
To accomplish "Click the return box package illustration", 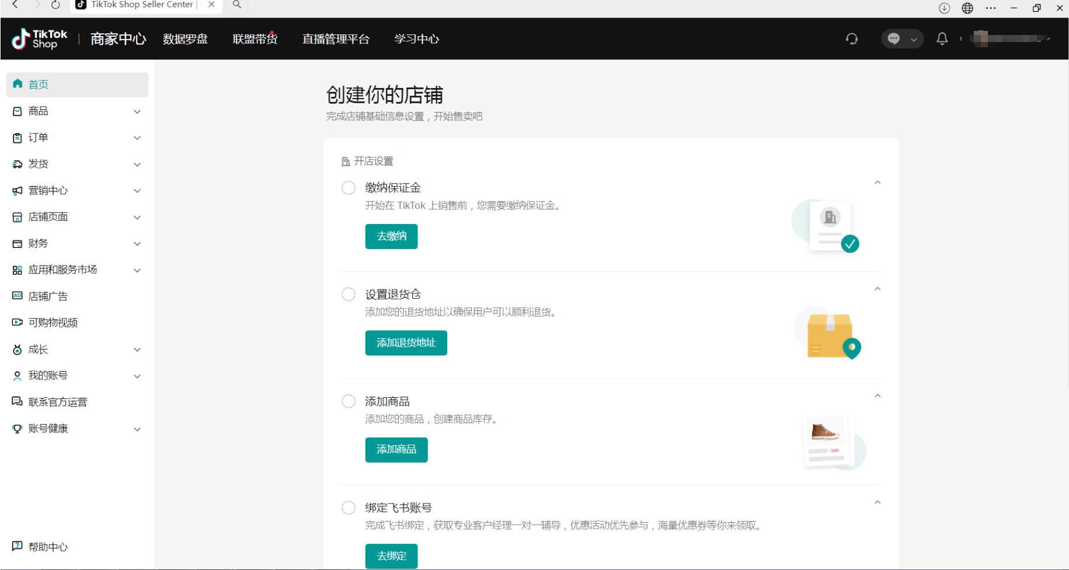I will coord(828,333).
